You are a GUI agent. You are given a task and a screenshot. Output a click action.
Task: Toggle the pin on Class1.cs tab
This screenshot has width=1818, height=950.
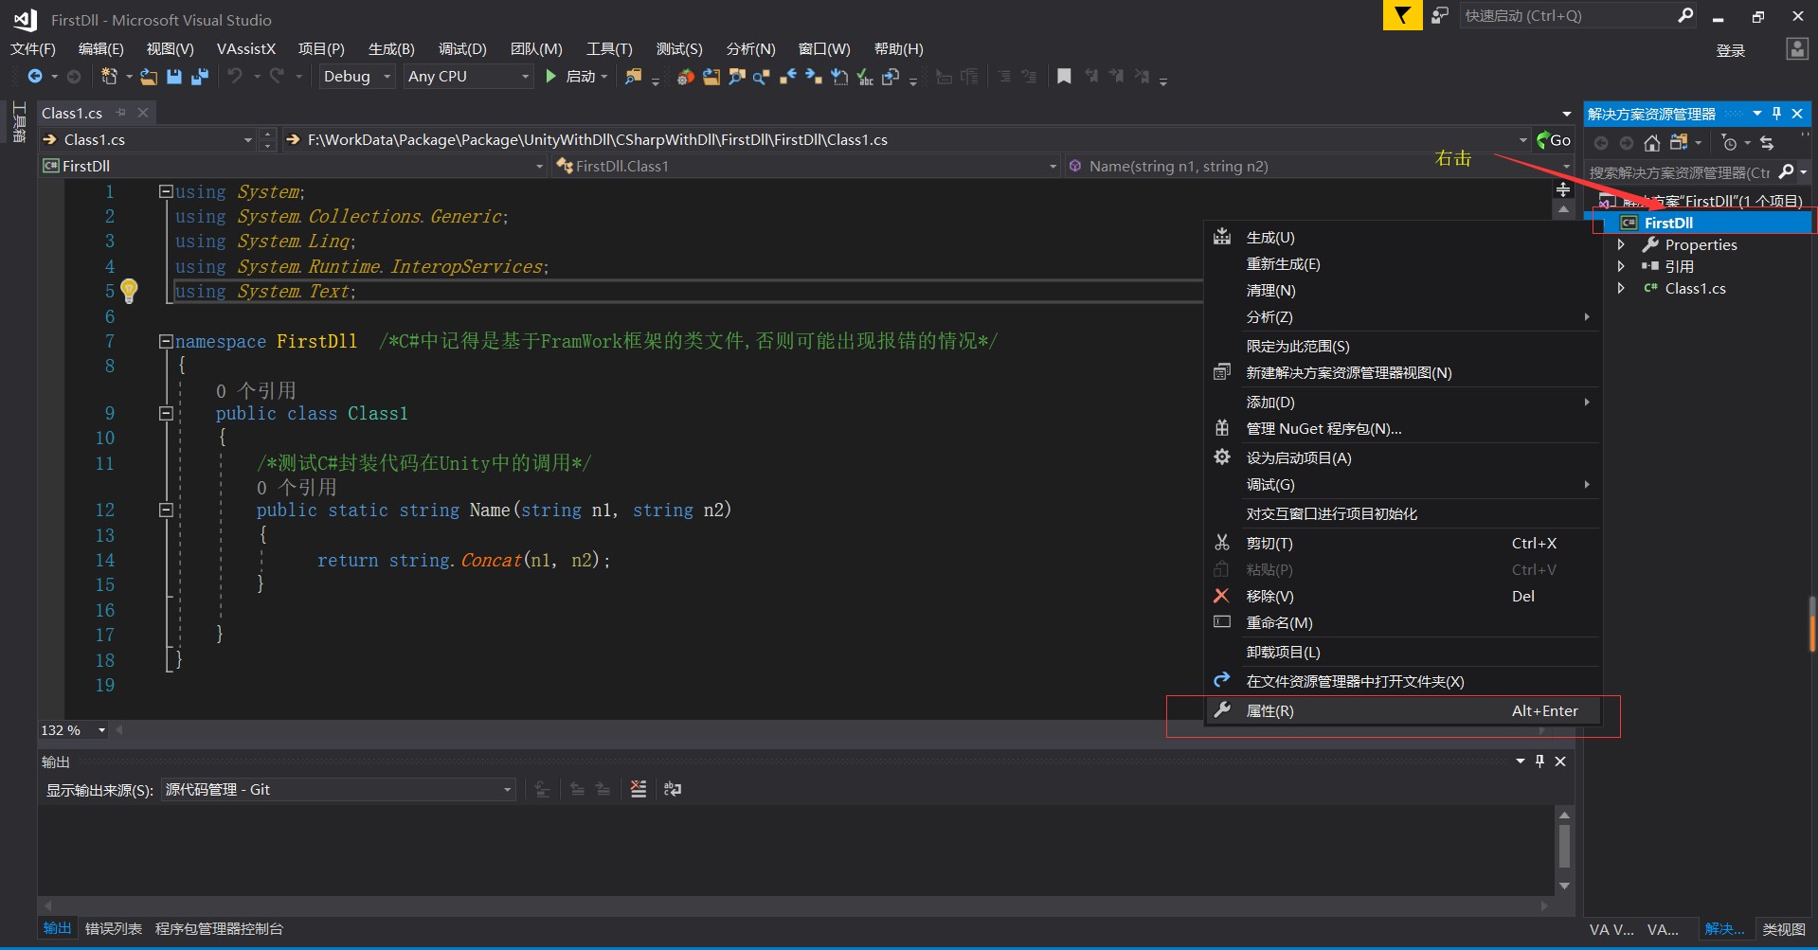(x=121, y=113)
